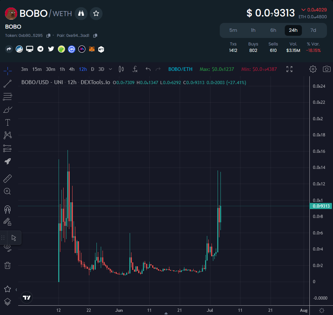Viewport: 333px width, 315px height.
Task: Toggle hide all drawings eye icon
Action: click(x=8, y=248)
